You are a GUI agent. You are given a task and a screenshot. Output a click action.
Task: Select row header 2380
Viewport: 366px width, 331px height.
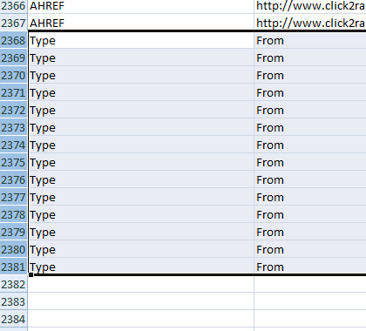coord(14,249)
